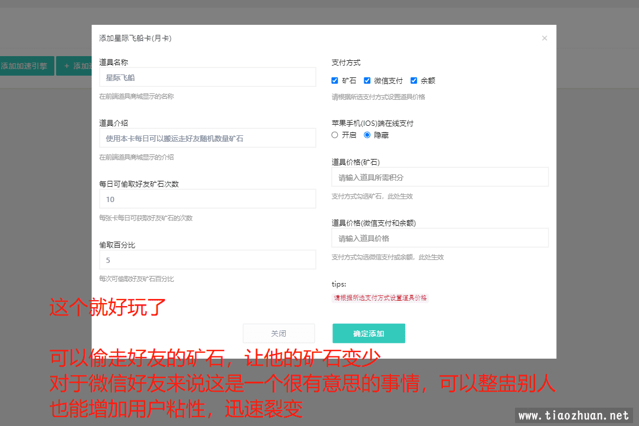Toggle the 矿石 payment checkbox

point(335,80)
